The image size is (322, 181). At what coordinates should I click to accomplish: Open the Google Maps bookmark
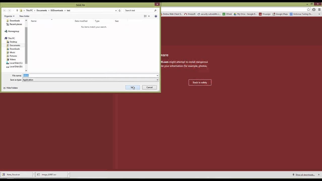tap(280, 14)
